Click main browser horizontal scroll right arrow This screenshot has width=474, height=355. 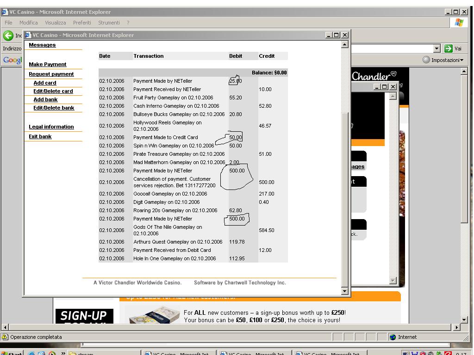click(x=456, y=327)
